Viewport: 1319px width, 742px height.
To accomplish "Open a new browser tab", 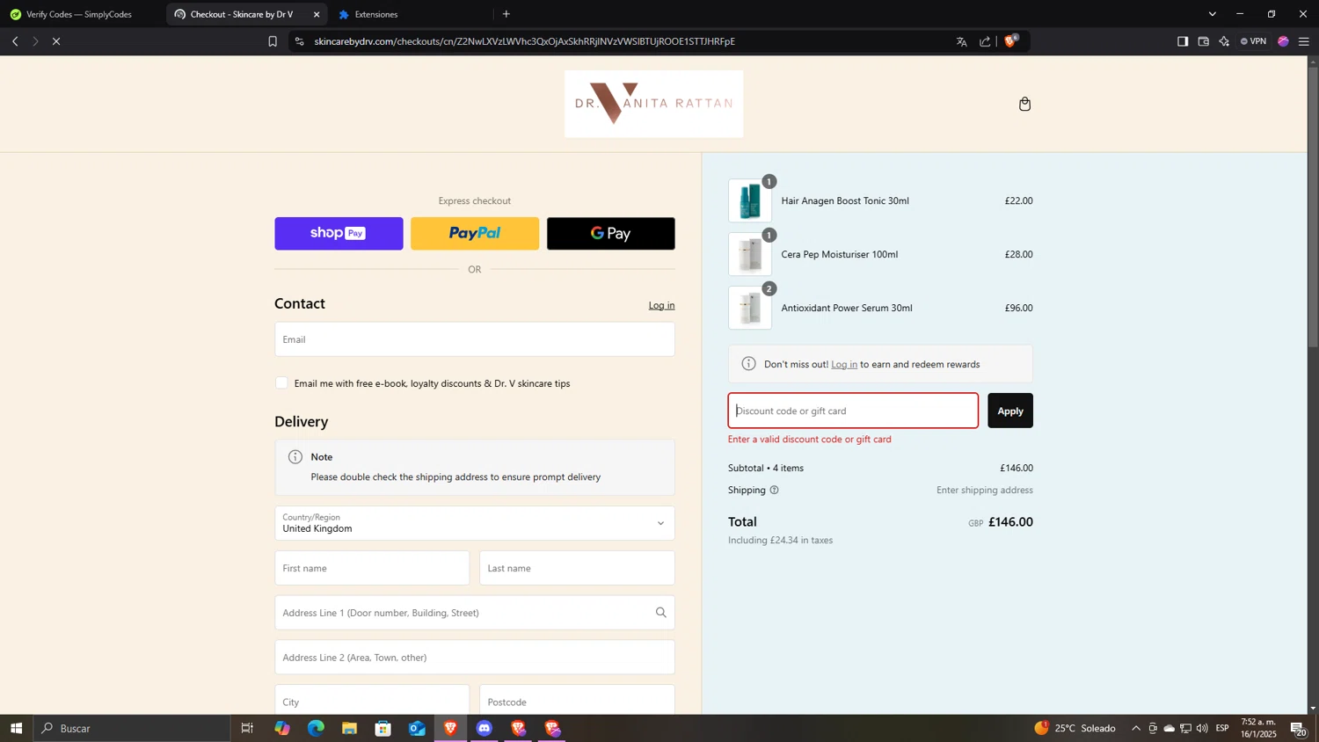I will [x=506, y=14].
